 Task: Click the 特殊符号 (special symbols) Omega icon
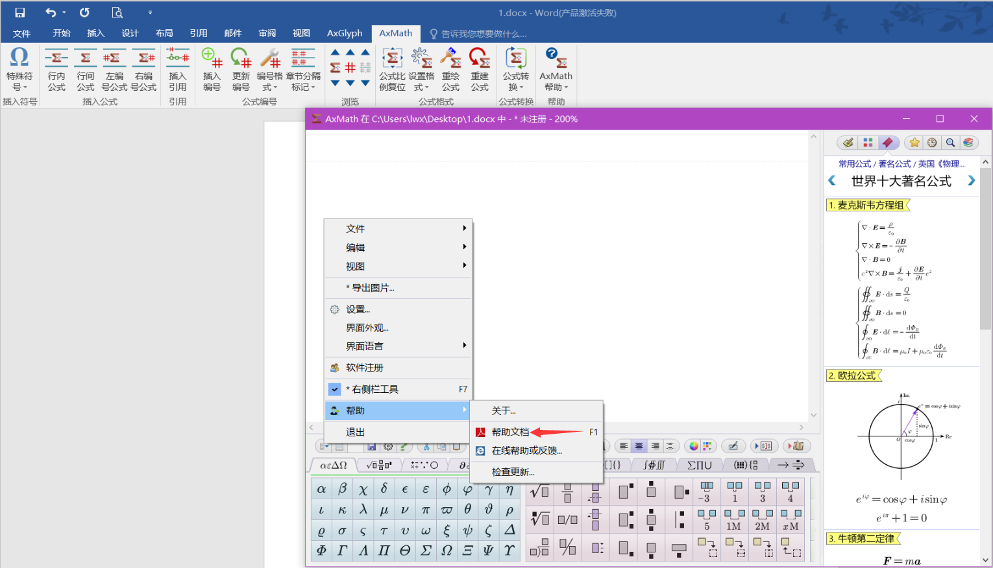coord(19,58)
